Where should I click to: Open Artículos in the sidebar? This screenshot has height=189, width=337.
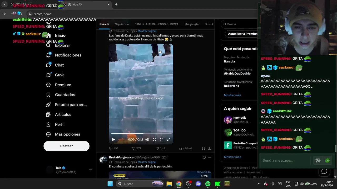tap(59, 114)
